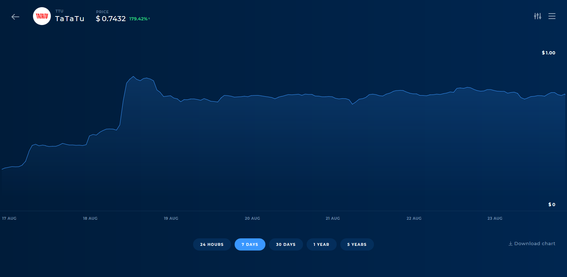Click the 18 AUG date label

pyautogui.click(x=90, y=218)
